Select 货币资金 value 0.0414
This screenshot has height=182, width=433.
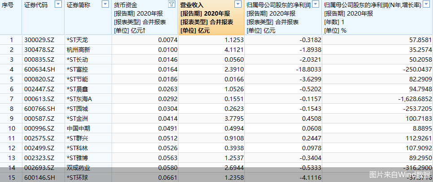point(168,119)
